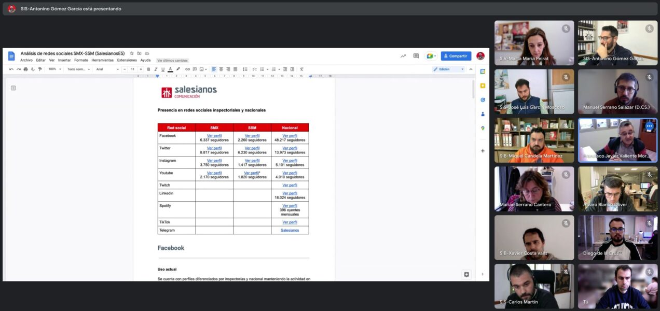Open the Arial font dropdown
The width and height of the screenshot is (660, 311).
coord(107,69)
